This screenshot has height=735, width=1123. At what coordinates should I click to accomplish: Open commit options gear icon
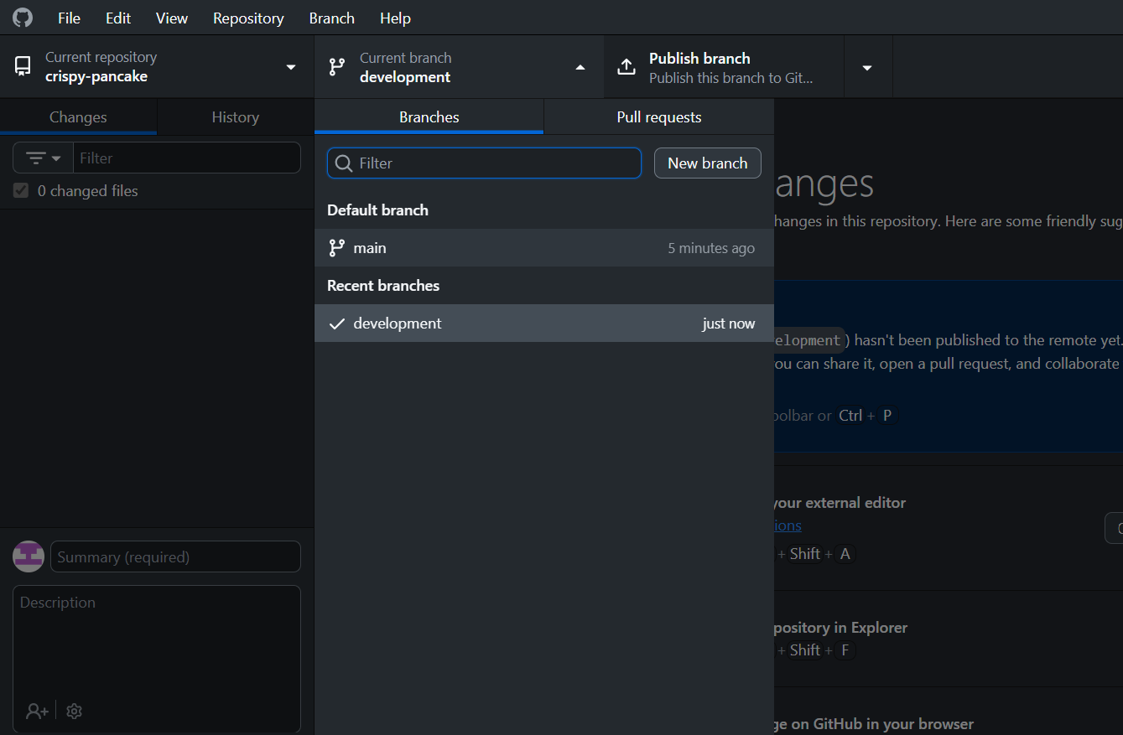(x=74, y=711)
